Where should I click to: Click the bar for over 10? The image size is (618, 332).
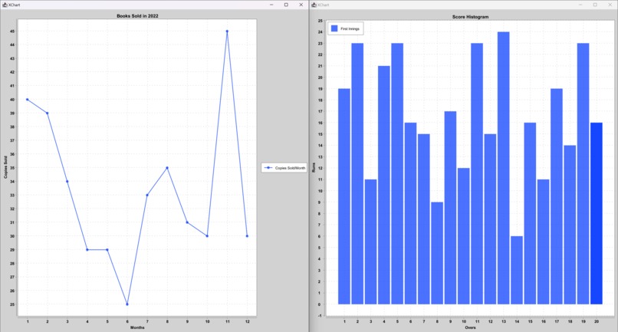463,236
